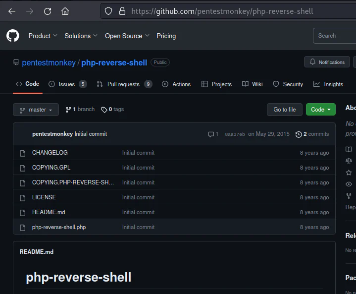Open the COPYING.GPL file
The image size is (356, 294).
click(51, 168)
